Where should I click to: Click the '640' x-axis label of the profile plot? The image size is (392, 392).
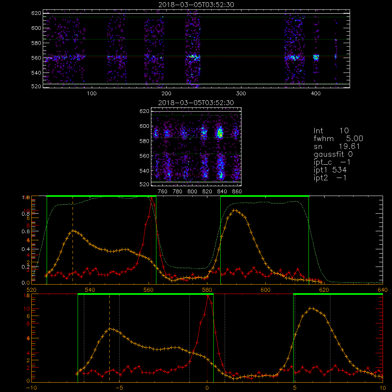click(383, 290)
